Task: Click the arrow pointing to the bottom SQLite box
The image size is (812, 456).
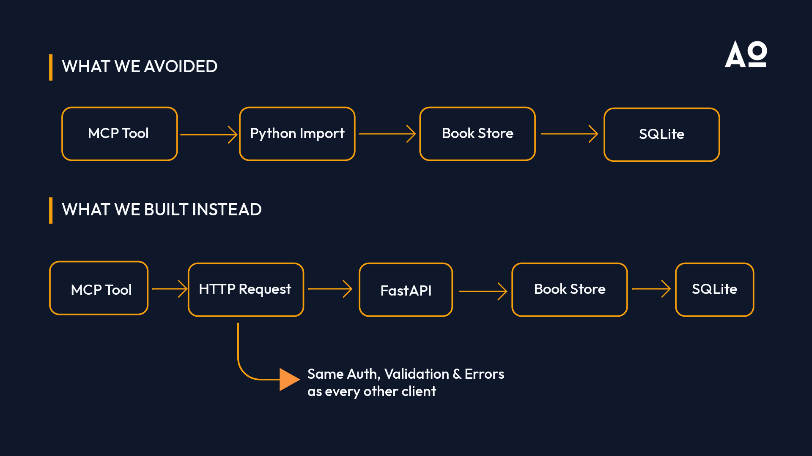Action: [x=651, y=289]
